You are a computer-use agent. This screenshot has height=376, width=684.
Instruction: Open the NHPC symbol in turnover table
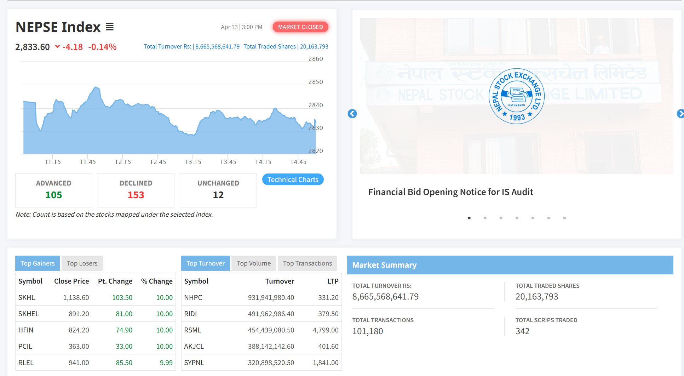coord(193,297)
